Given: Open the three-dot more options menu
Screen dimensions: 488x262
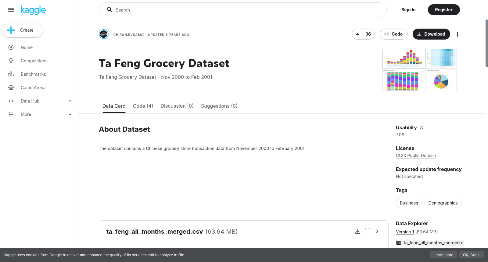Looking at the screenshot, I should click(x=457, y=34).
